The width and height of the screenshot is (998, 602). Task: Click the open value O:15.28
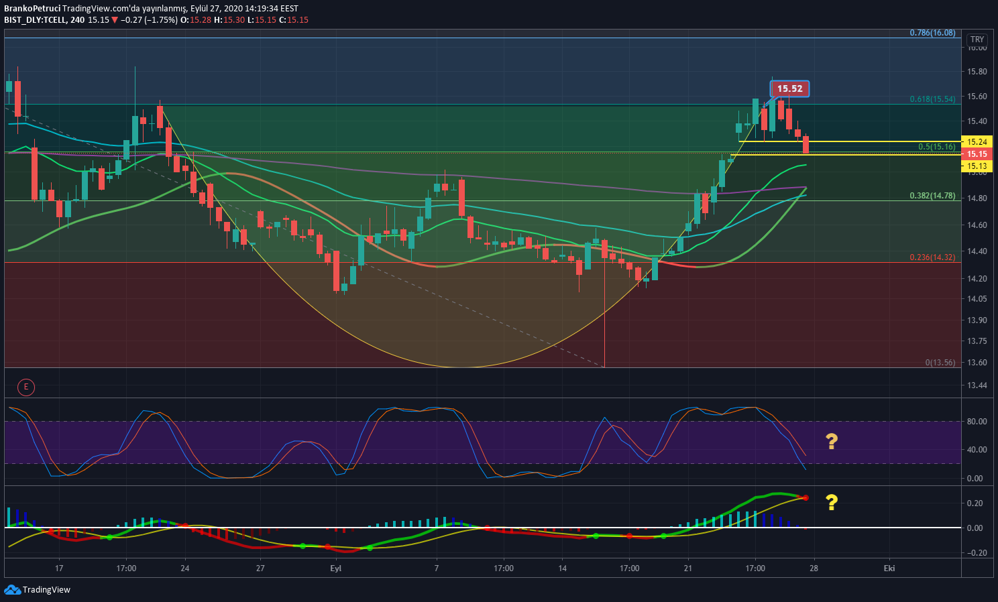(x=197, y=20)
